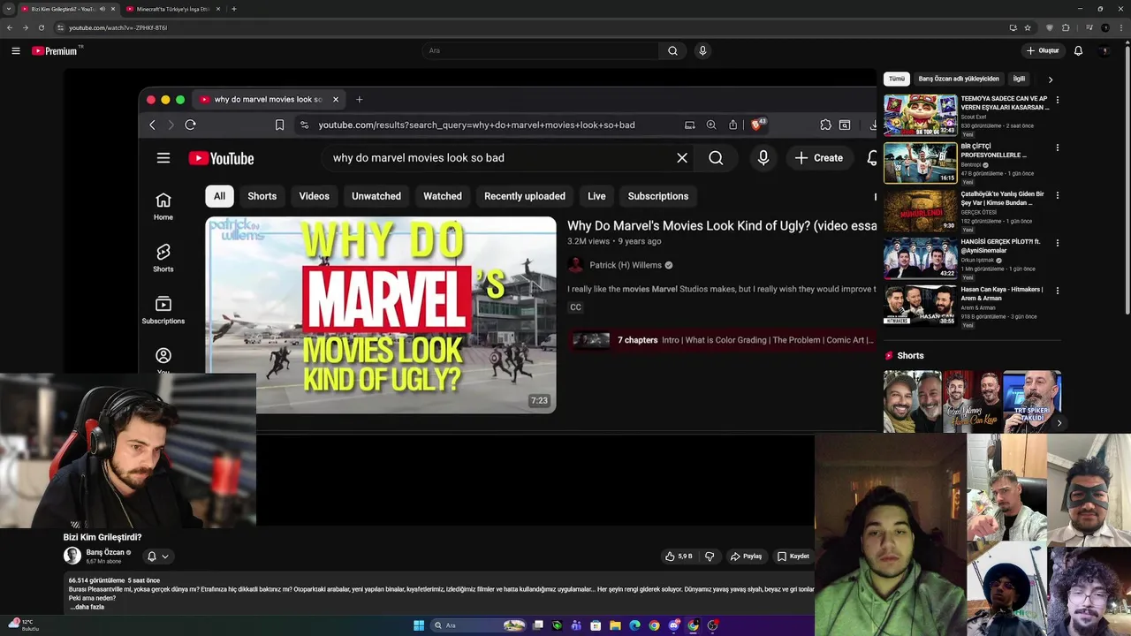The image size is (1131, 636).
Task: Open options for BİR ÇİFTÇİ video
Action: pyautogui.click(x=1057, y=148)
